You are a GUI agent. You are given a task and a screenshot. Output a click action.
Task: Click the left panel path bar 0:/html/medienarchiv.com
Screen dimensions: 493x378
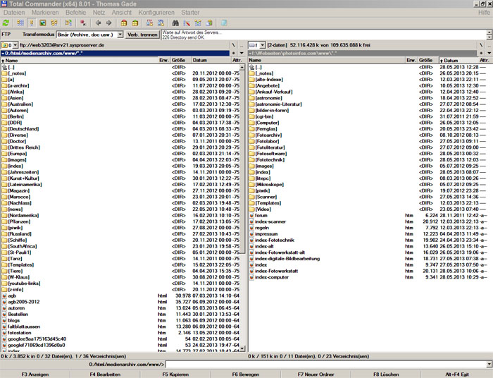coord(115,53)
